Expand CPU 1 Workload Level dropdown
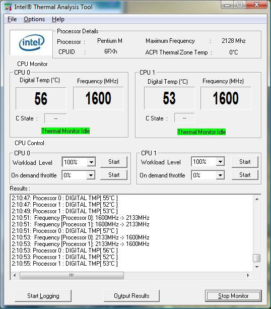 (x=220, y=162)
